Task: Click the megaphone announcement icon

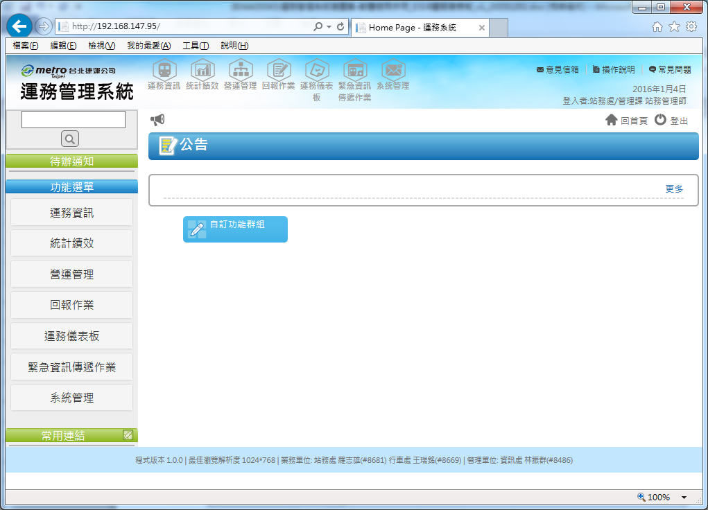Action: point(157,120)
